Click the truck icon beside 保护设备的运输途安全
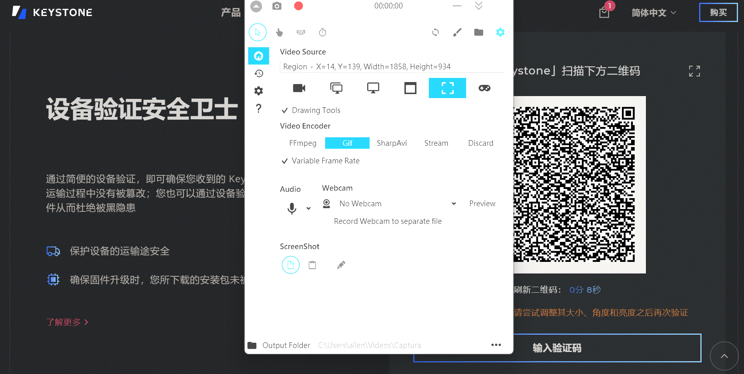Screen dimensions: 744x374 pyautogui.click(x=53, y=251)
